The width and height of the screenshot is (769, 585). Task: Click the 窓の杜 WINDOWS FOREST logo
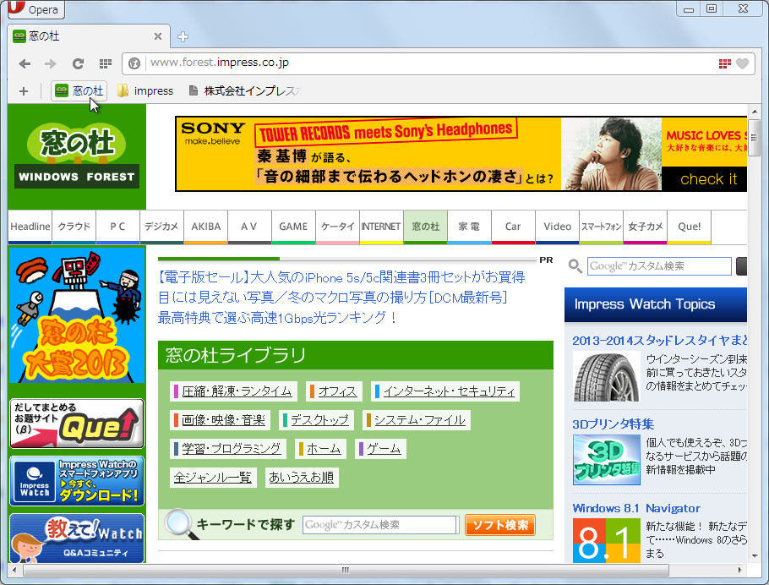tap(76, 152)
